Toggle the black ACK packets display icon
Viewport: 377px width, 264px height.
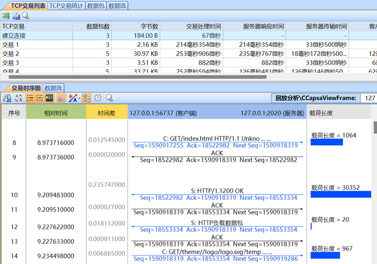pos(49,98)
